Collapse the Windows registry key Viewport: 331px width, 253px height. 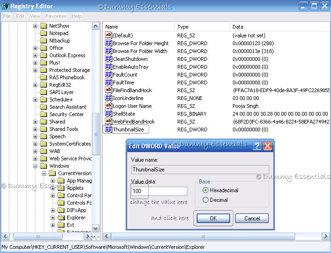click(x=35, y=166)
